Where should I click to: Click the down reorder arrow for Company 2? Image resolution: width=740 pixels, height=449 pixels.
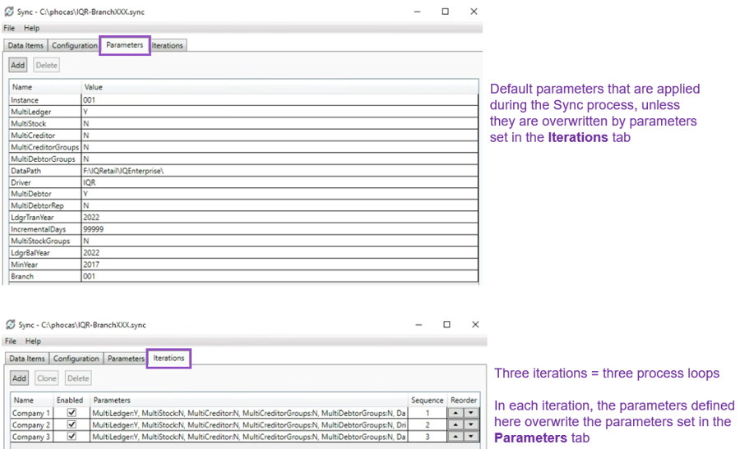[x=470, y=425]
